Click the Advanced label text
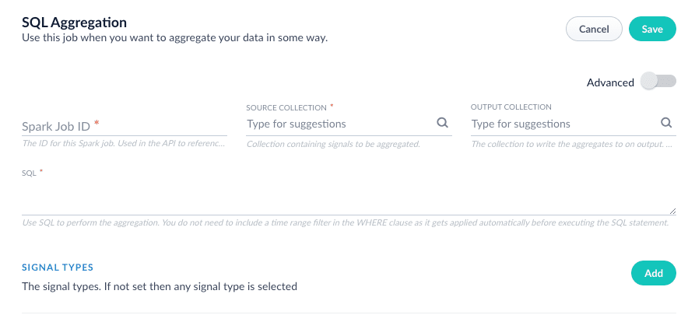Image resolution: width=688 pixels, height=329 pixels. 610,82
